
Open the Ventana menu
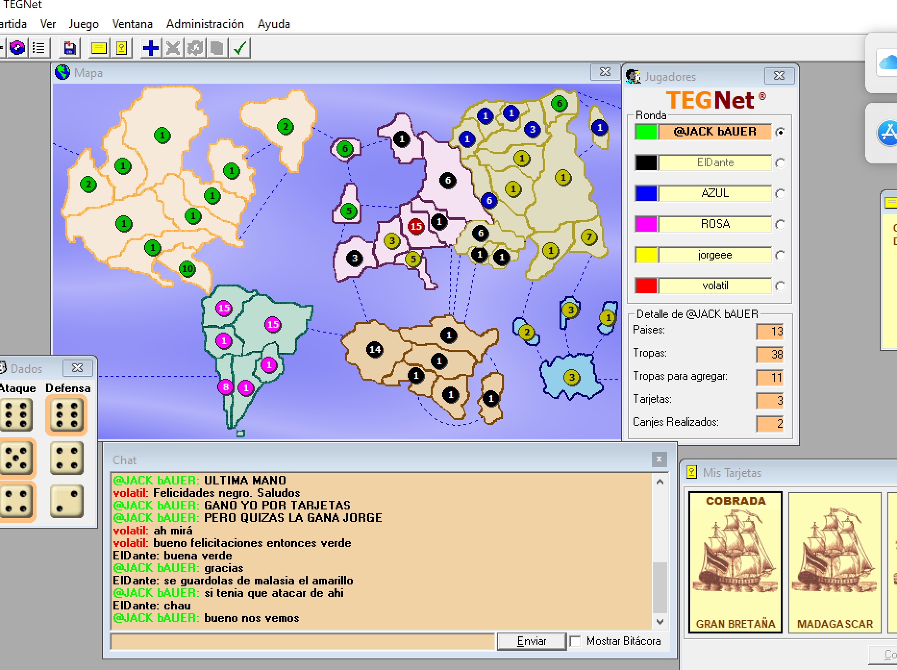132,24
